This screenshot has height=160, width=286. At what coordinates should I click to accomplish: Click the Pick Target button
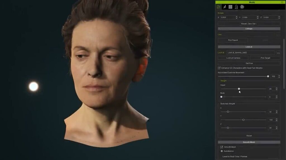265,58
